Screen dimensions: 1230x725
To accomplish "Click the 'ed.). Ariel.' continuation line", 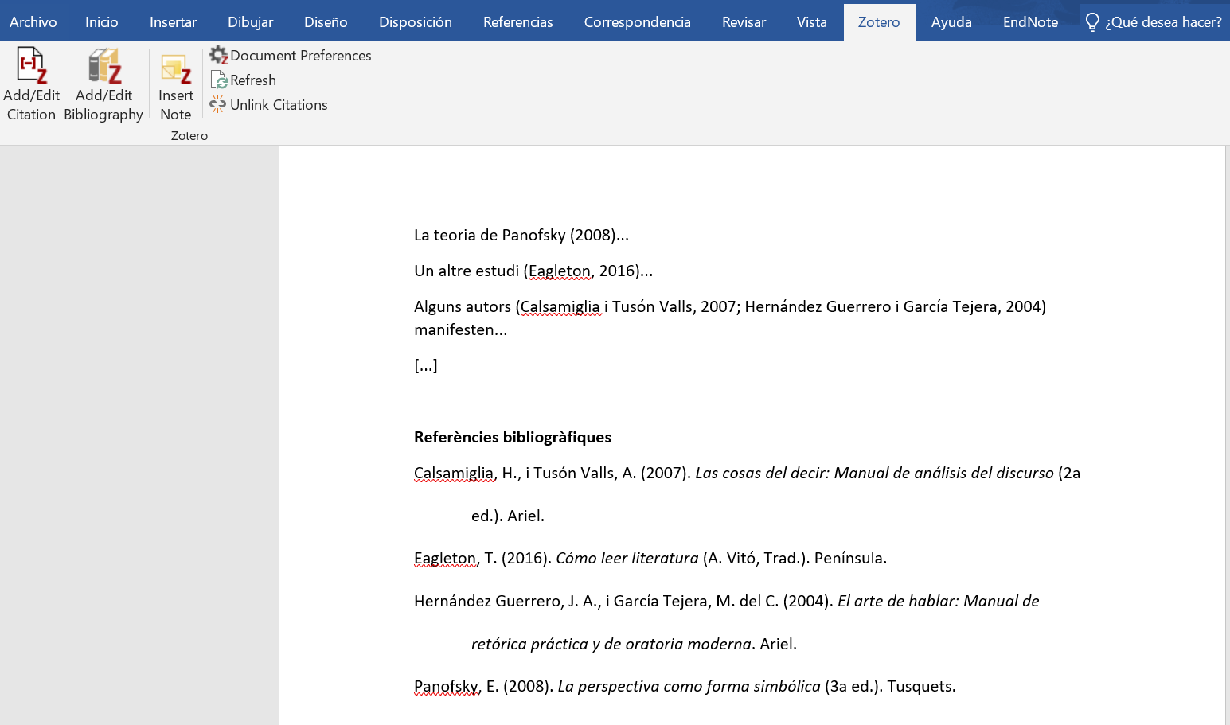I will point(508,516).
